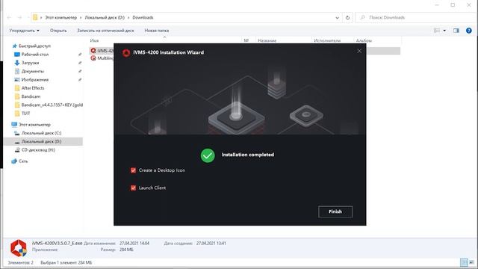Click the Search Downloads field
478x269 pixels.
[x=416, y=18]
